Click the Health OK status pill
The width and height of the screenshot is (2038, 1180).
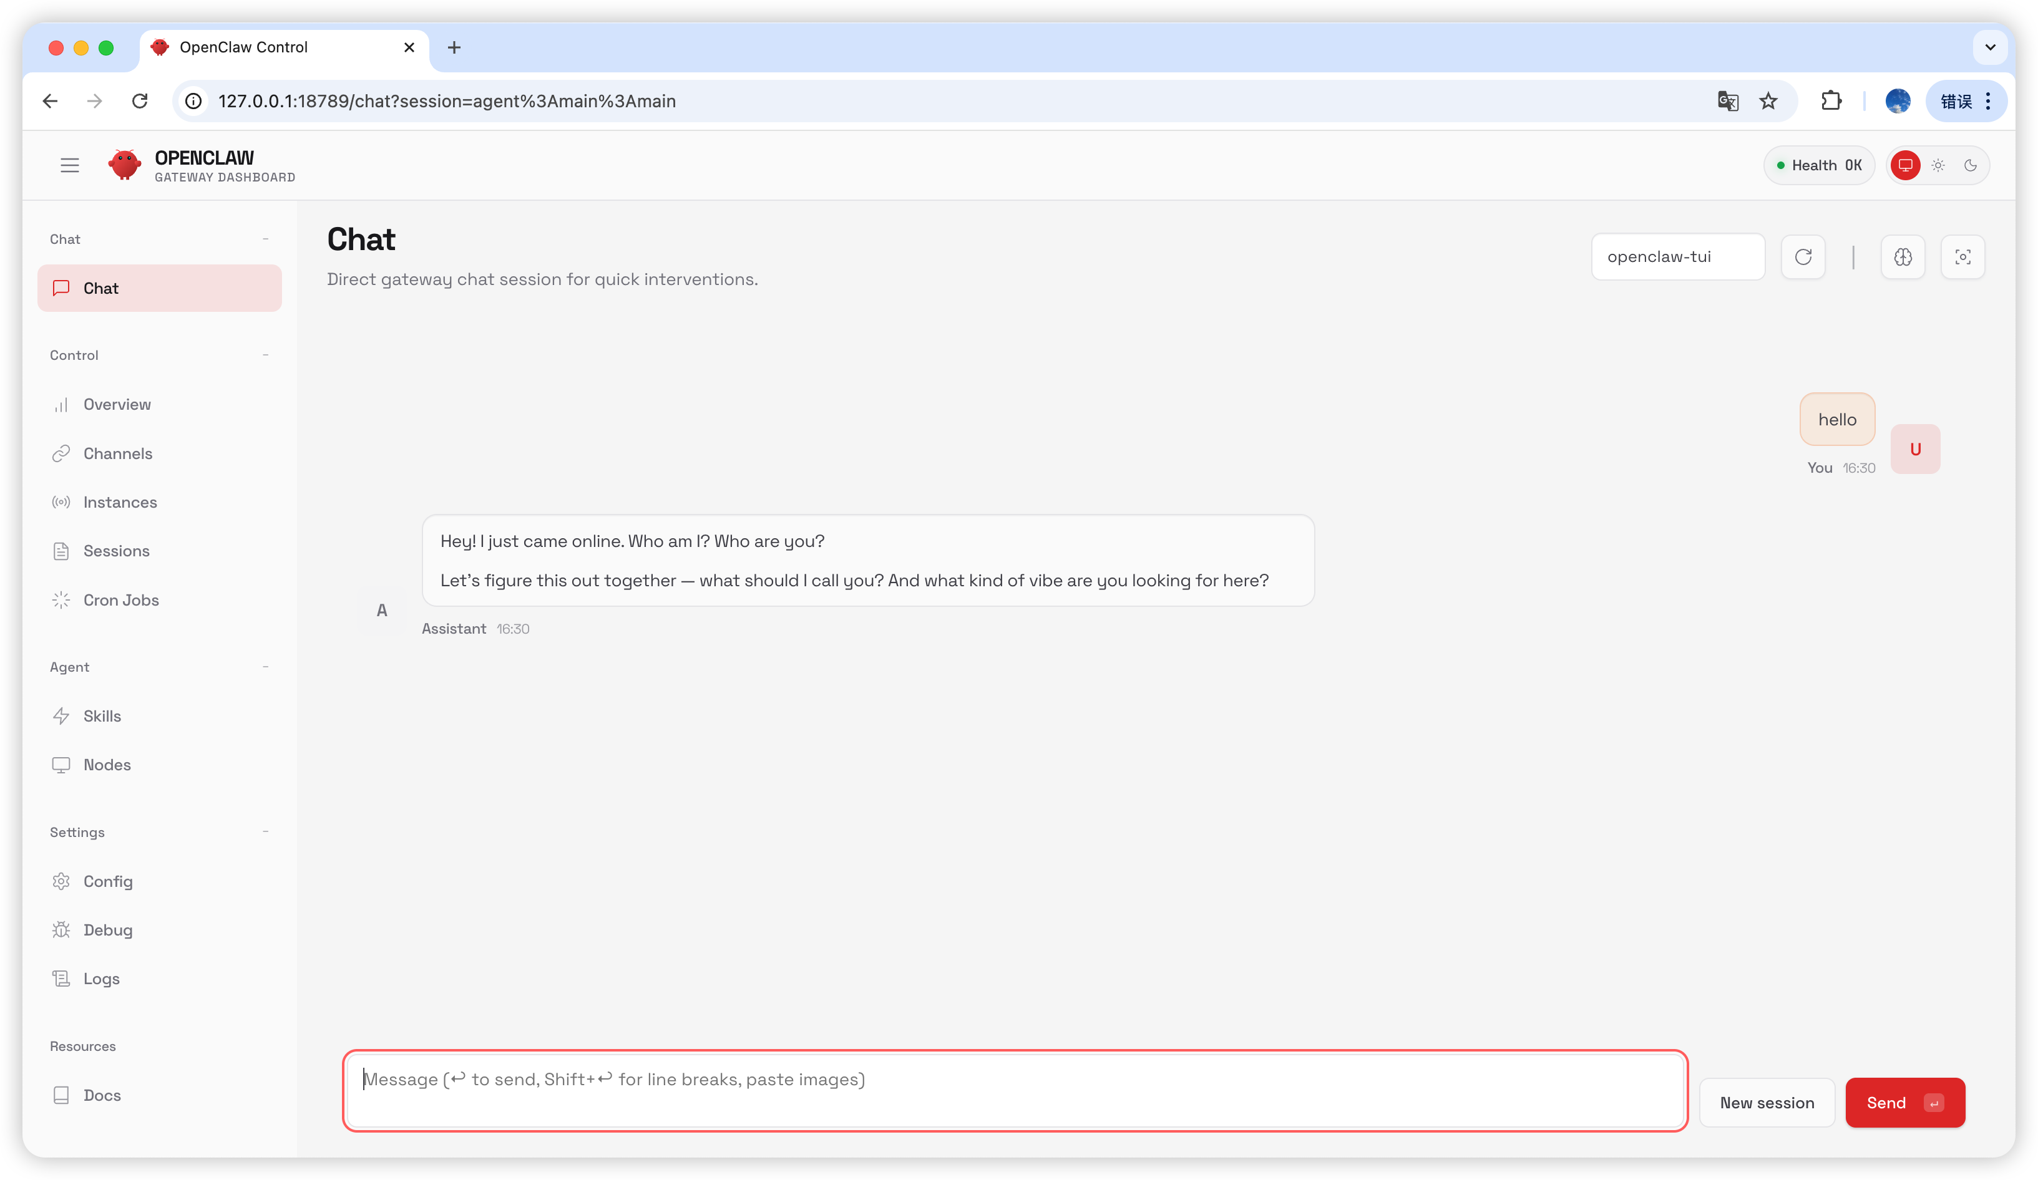[x=1818, y=166]
